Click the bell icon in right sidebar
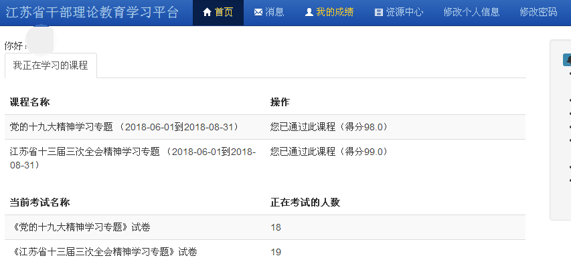The height and width of the screenshot is (272, 571). tap(567, 60)
